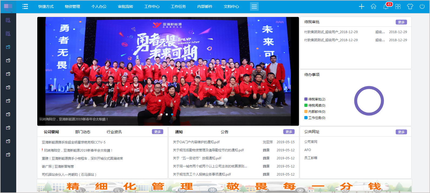This screenshot has height=193, width=430.
Task: Open news 亚滴新能源携手排超全明星惊艳亮相CCTV-5
Action: point(74,142)
